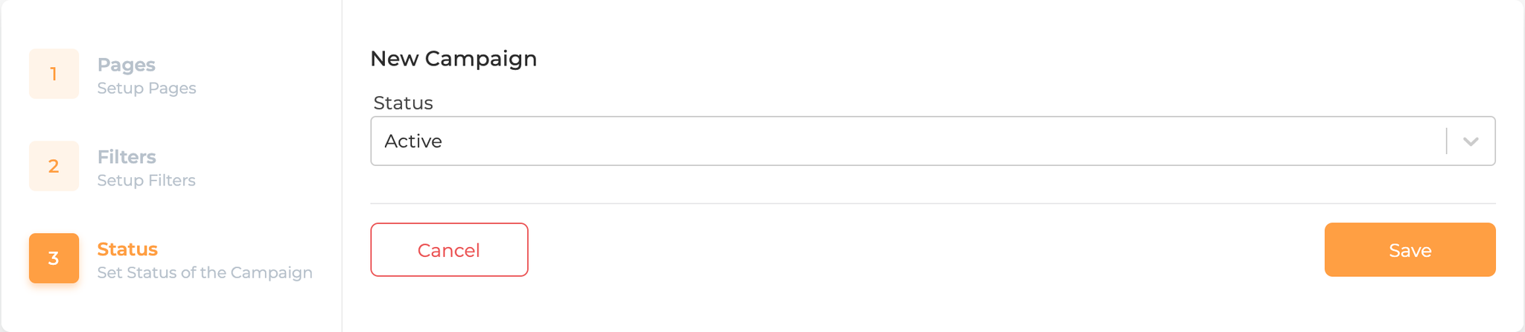Click the horizontal divider above the Cancel button
The height and width of the screenshot is (332, 1525).
pos(932,203)
